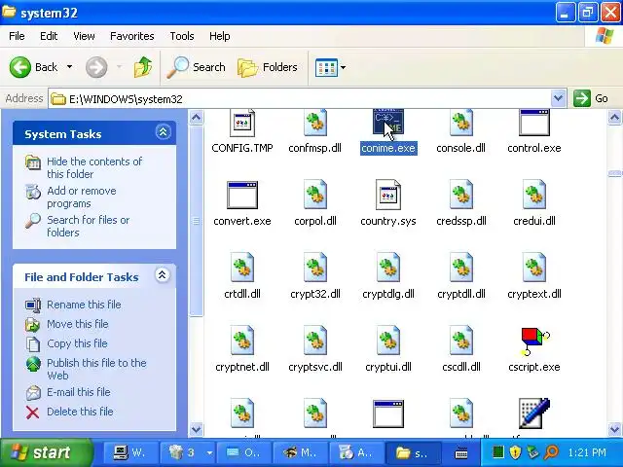
Task: Open the Edit menu
Action: coord(49,36)
